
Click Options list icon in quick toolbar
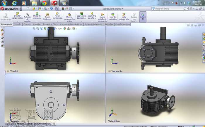70,9
